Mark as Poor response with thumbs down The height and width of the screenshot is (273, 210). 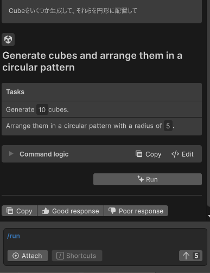(x=136, y=211)
